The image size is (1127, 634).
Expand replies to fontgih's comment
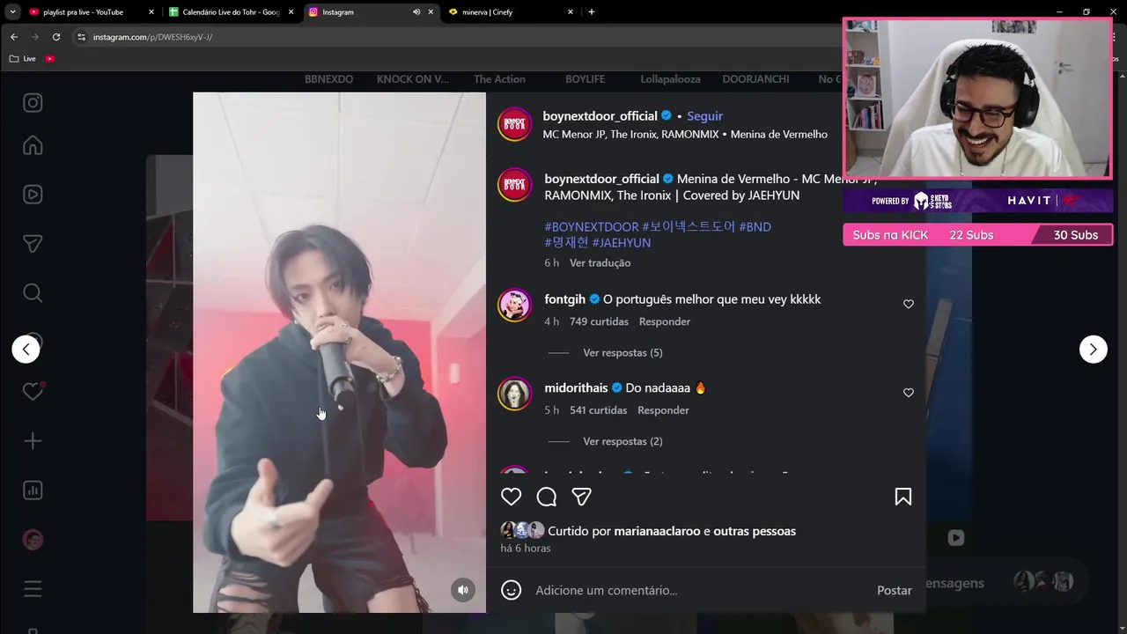(x=622, y=352)
